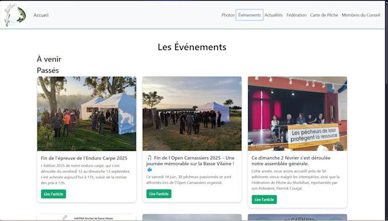The width and height of the screenshot is (388, 221).
Task: Click the blue fish emoji after 'Basse Vilaine !'
Action: (149, 170)
